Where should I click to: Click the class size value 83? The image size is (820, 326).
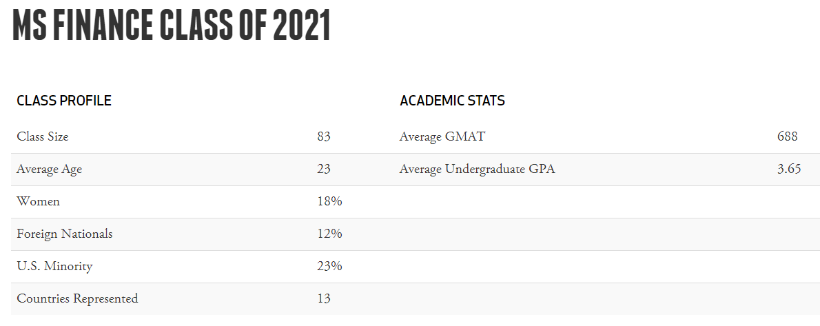tap(324, 136)
